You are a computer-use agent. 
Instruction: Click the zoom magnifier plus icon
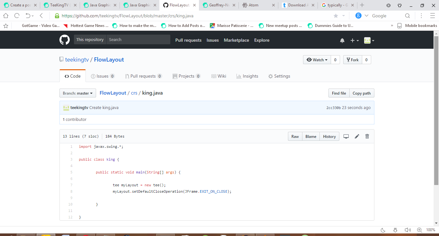pyautogui.click(x=419, y=230)
